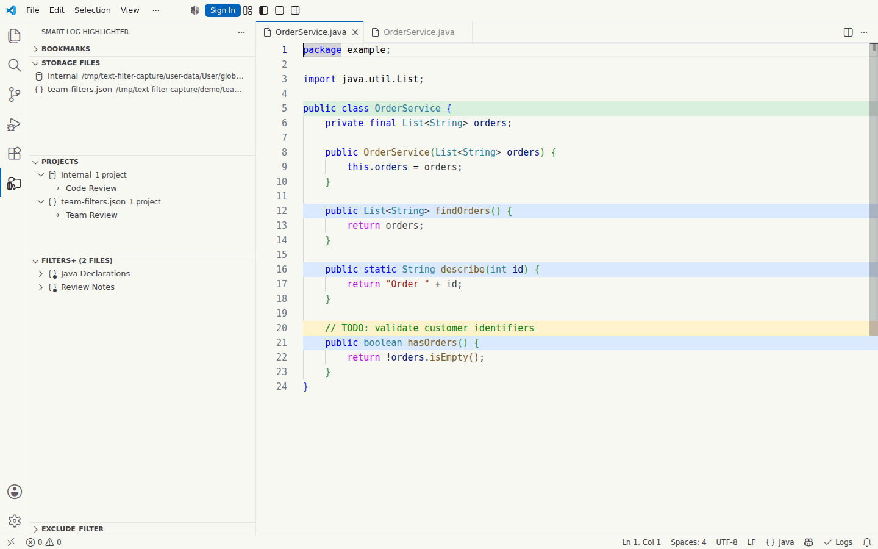This screenshot has height=549, width=878.
Task: Click the Copilot status icon in status bar
Action: pyautogui.click(x=808, y=542)
